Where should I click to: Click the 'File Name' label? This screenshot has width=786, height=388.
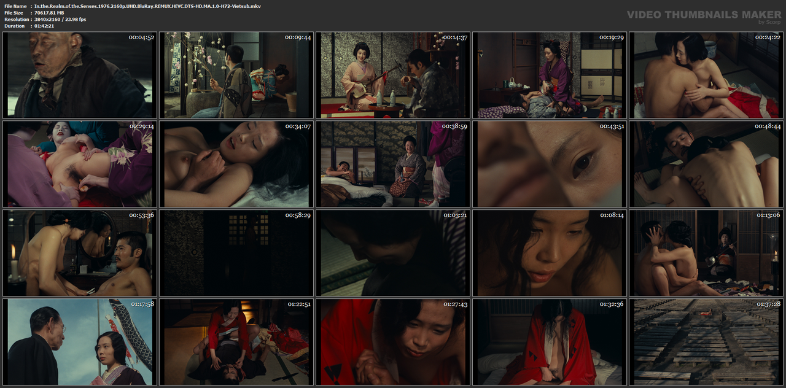(15, 6)
